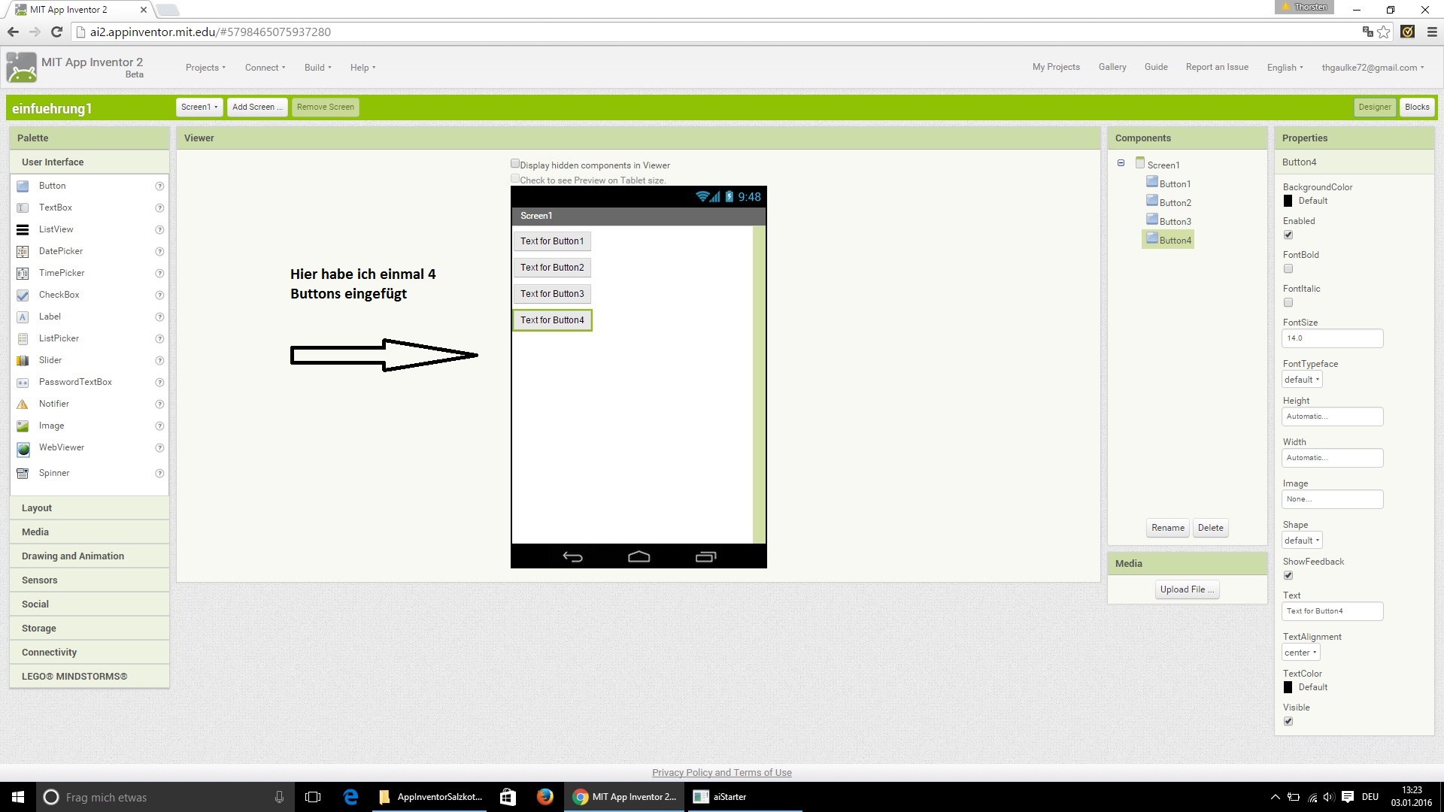
Task: Toggle Display hidden components in Viewer
Action: 515,163
